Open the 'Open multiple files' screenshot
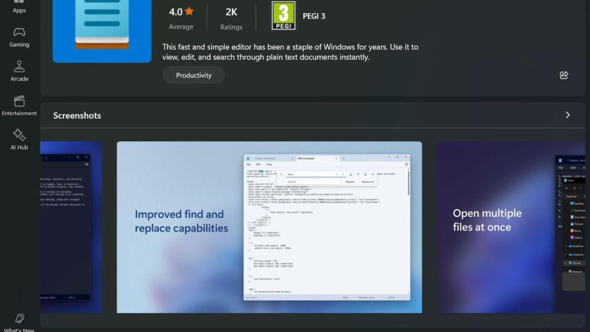The image size is (590, 332). (x=511, y=227)
